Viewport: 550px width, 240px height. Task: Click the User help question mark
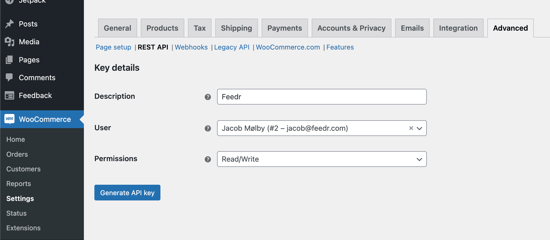tap(208, 129)
